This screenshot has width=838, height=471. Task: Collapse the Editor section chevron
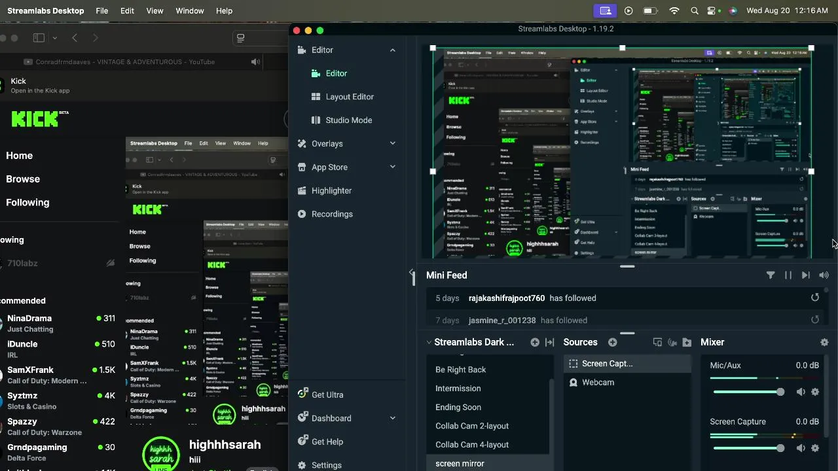[x=393, y=50]
